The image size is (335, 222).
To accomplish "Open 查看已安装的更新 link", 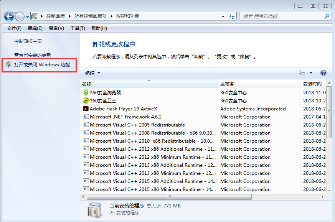I will click(x=33, y=55).
